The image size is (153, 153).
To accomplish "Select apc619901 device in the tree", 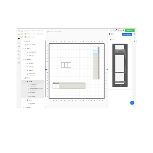I will coord(33,85).
